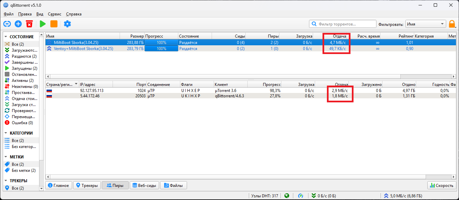Collapse the КАТЕГОРИИ section in sidebar

point(6,133)
